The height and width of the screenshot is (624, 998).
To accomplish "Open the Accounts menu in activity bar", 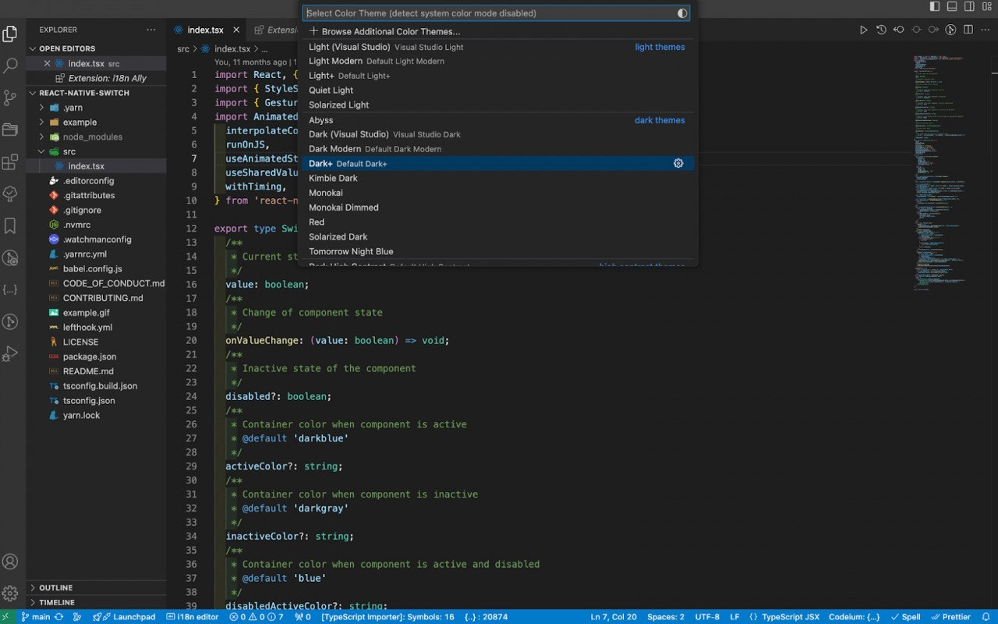I will tap(10, 561).
